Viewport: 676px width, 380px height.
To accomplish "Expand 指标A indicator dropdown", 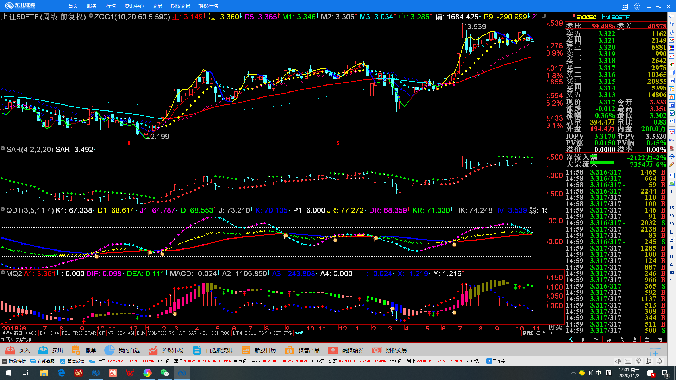I will click(6, 333).
